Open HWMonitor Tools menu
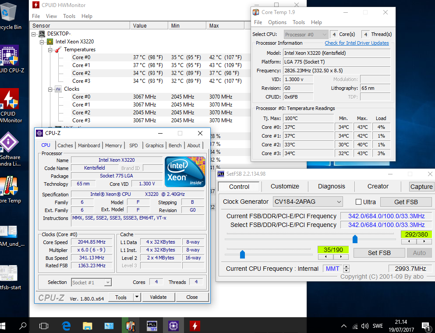This screenshot has height=333, width=435. 69,16
